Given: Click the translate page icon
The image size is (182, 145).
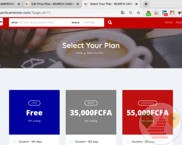Looking at the screenshot, I should 123,12.
